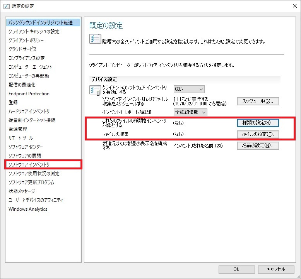This screenshot has height=279, width=301.
Task: Open the クライアントのソフトウェア インベントリを有効にする dropdown
Action: pyautogui.click(x=189, y=89)
